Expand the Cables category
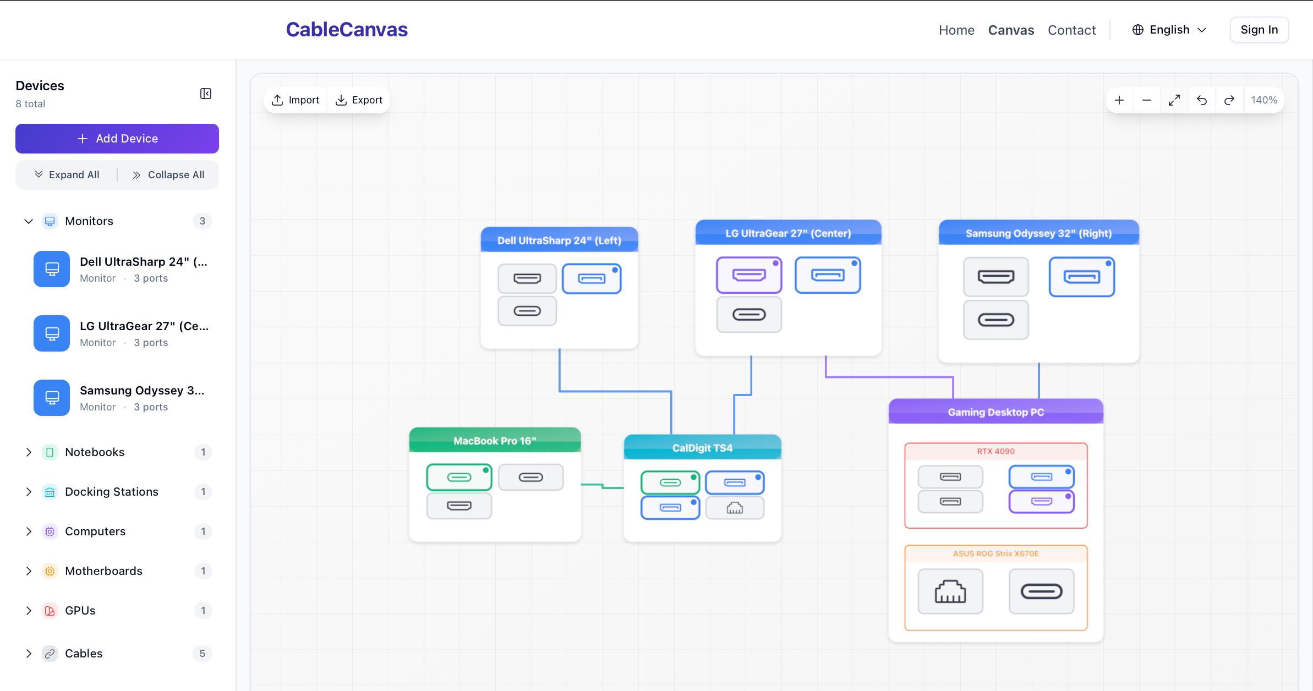The width and height of the screenshot is (1313, 691). click(x=29, y=654)
